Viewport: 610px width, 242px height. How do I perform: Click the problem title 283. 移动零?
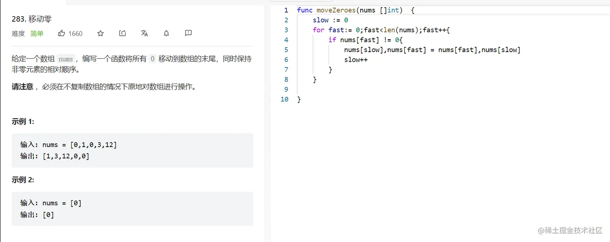click(32, 19)
